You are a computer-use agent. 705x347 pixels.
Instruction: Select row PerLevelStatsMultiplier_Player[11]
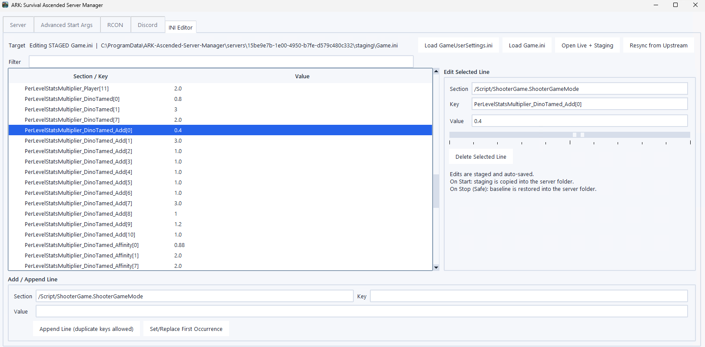pyautogui.click(x=220, y=88)
